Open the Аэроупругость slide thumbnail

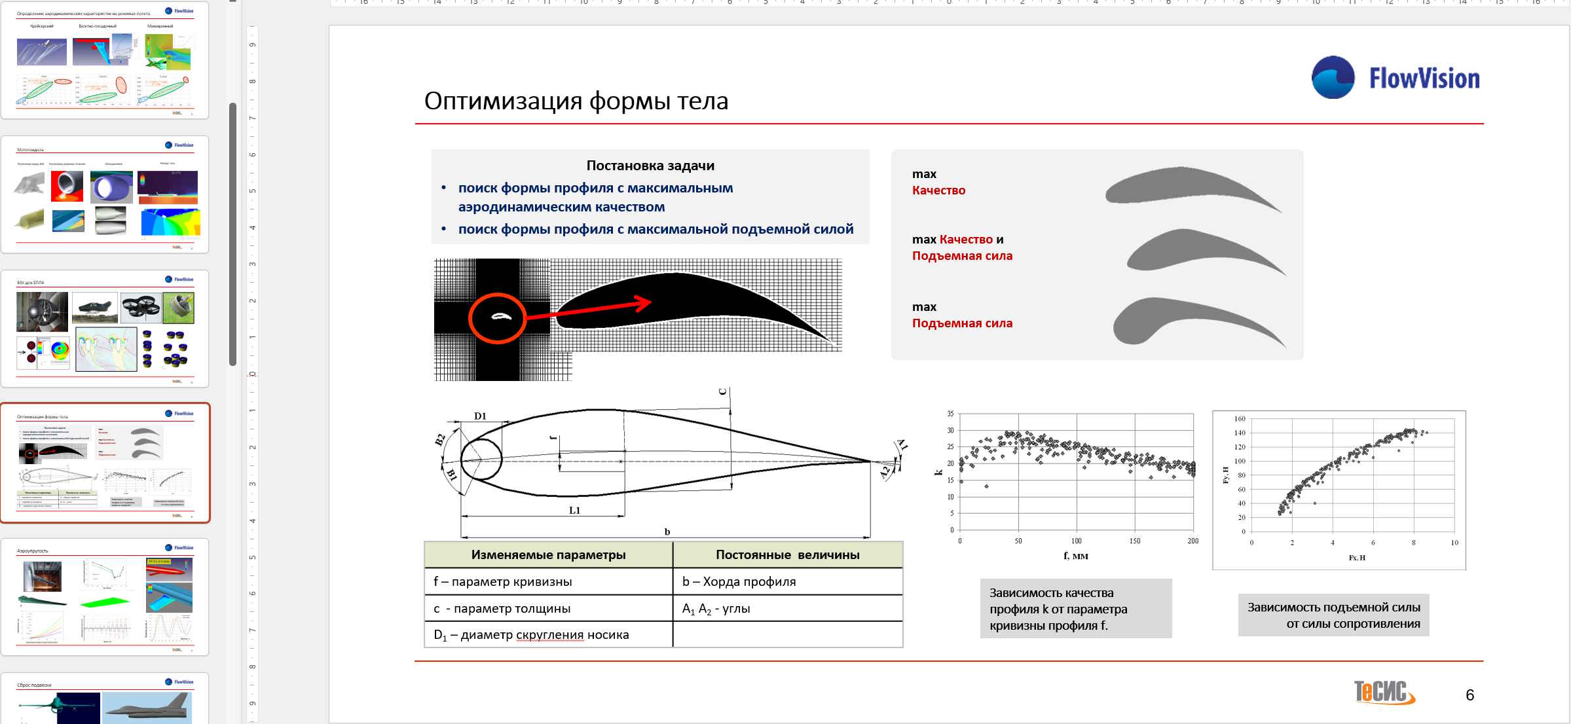105,597
